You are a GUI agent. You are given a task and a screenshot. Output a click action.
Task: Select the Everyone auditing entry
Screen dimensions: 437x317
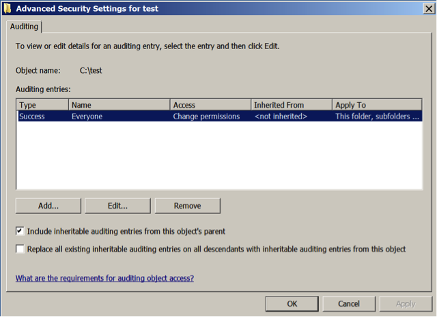87,117
